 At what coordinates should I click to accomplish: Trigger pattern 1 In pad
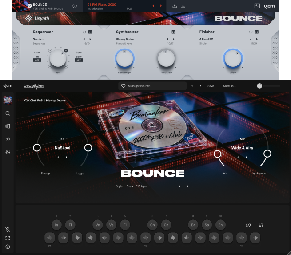pyautogui.click(x=56, y=225)
